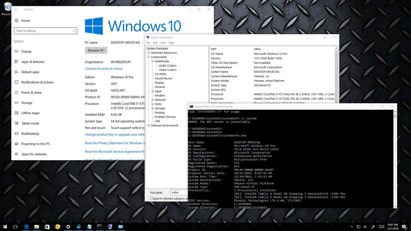Select the Storage icon in Settings
Image resolution: width=411 pixels, height=231 pixels.
pos(16,103)
